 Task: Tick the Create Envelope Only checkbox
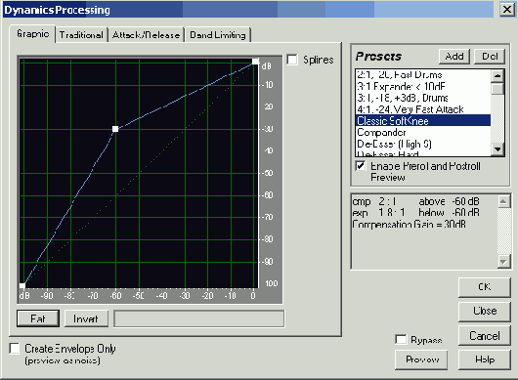(15, 349)
